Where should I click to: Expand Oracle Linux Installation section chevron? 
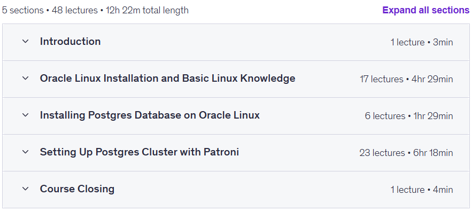pyautogui.click(x=26, y=79)
